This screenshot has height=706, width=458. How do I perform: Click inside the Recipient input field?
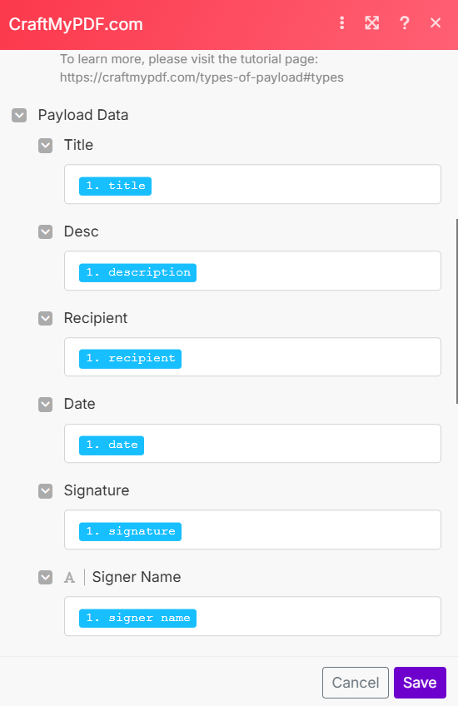point(252,357)
